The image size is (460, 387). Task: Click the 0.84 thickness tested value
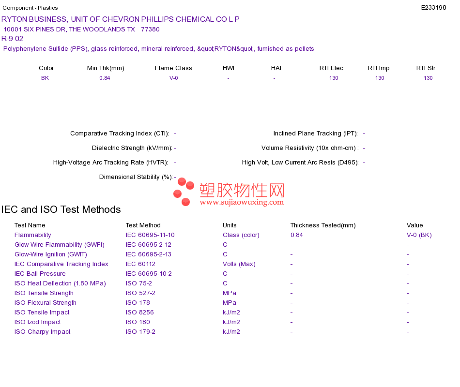tap(297, 235)
